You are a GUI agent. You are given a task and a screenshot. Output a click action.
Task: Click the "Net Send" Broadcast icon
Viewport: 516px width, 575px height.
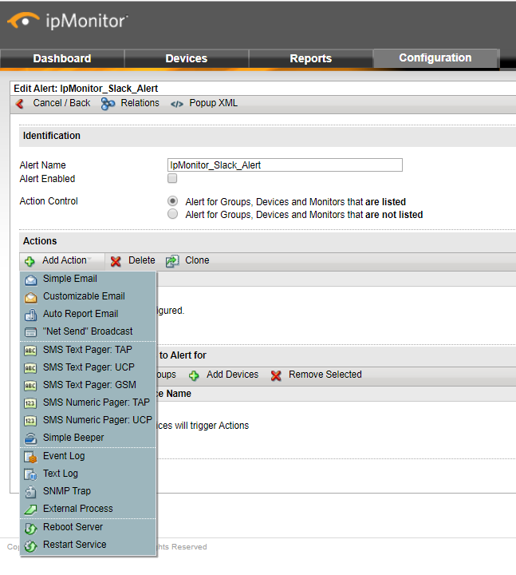[x=31, y=332]
